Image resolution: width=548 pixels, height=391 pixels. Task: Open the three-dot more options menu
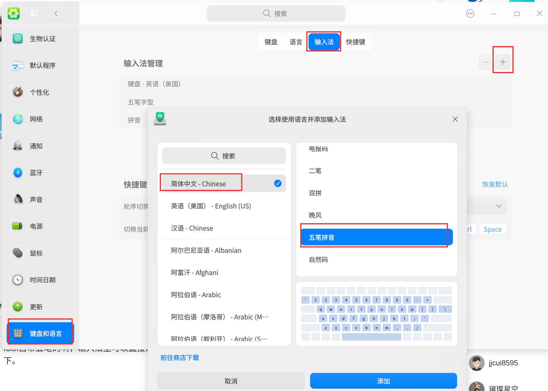pos(470,13)
